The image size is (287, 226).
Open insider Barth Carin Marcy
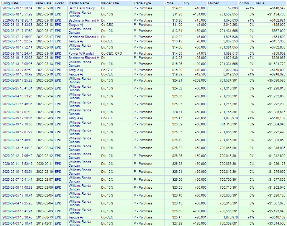[x=82, y=8]
